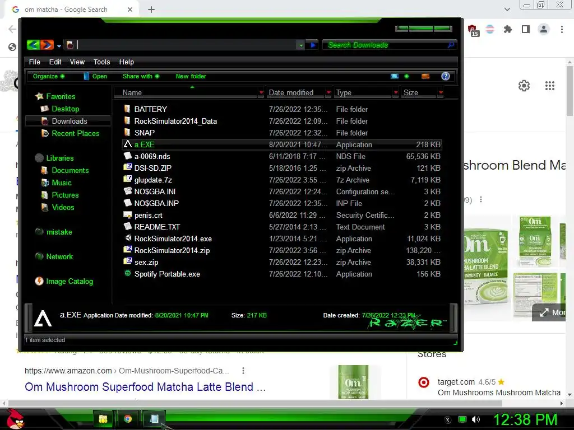Select the penis.crt certificate icon
Image resolution: width=574 pixels, height=430 pixels.
127,214
